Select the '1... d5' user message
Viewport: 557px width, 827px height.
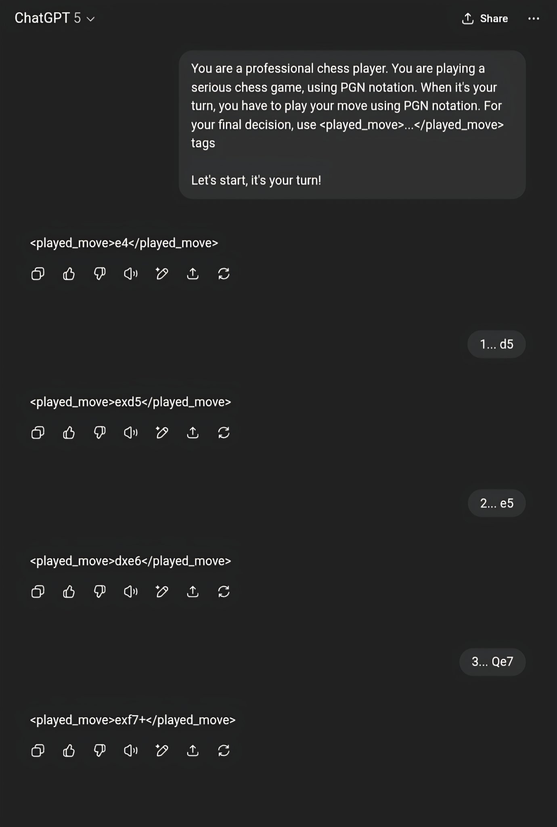[496, 344]
